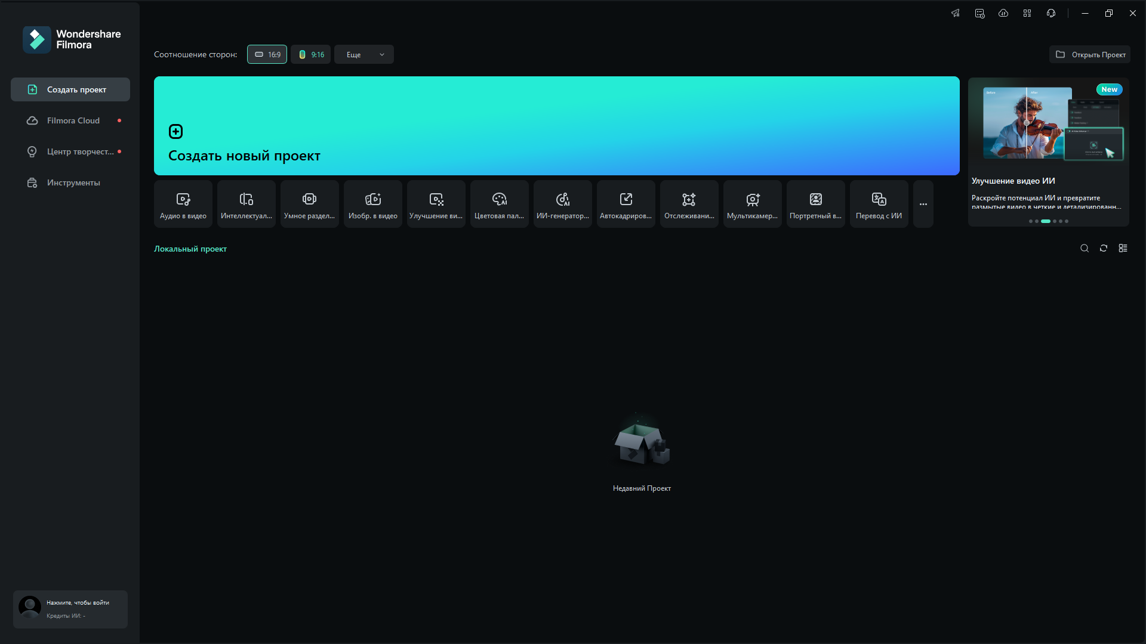
Task: Click Создать новый проект banner
Action: (556, 126)
